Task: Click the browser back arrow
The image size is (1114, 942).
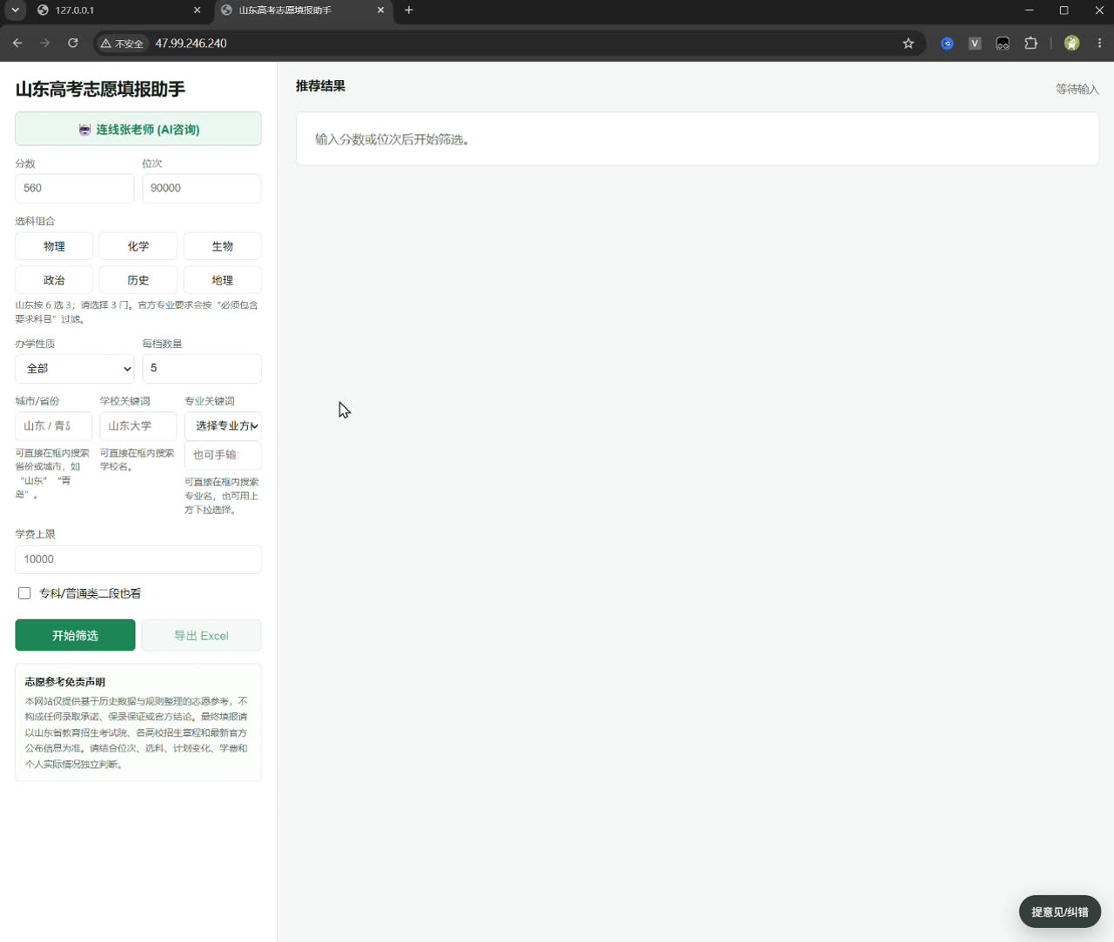Action: 17,43
